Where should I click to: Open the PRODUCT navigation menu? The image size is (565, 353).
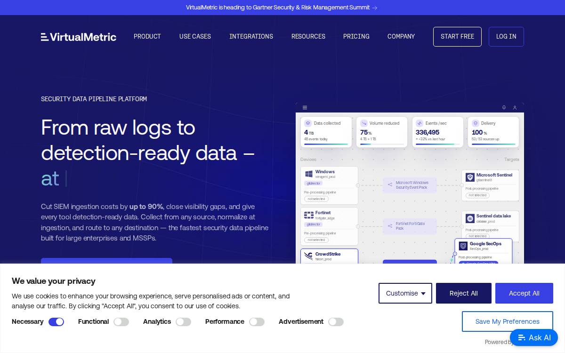[x=147, y=37]
